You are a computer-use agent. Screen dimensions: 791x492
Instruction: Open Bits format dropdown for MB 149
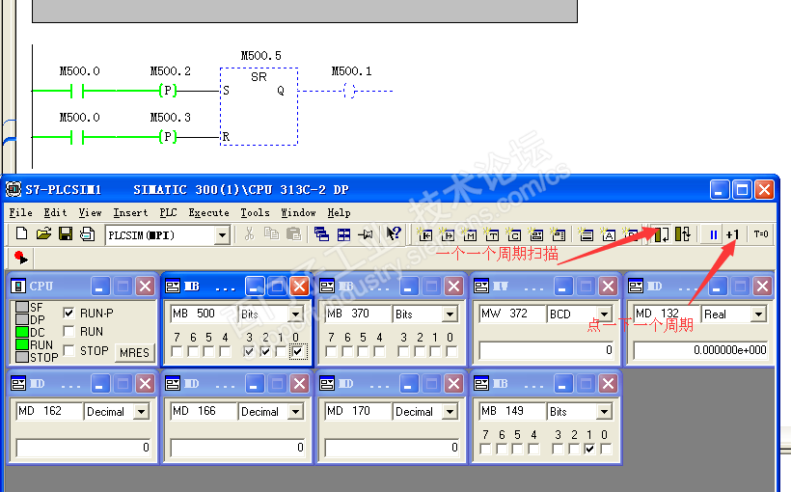click(605, 412)
